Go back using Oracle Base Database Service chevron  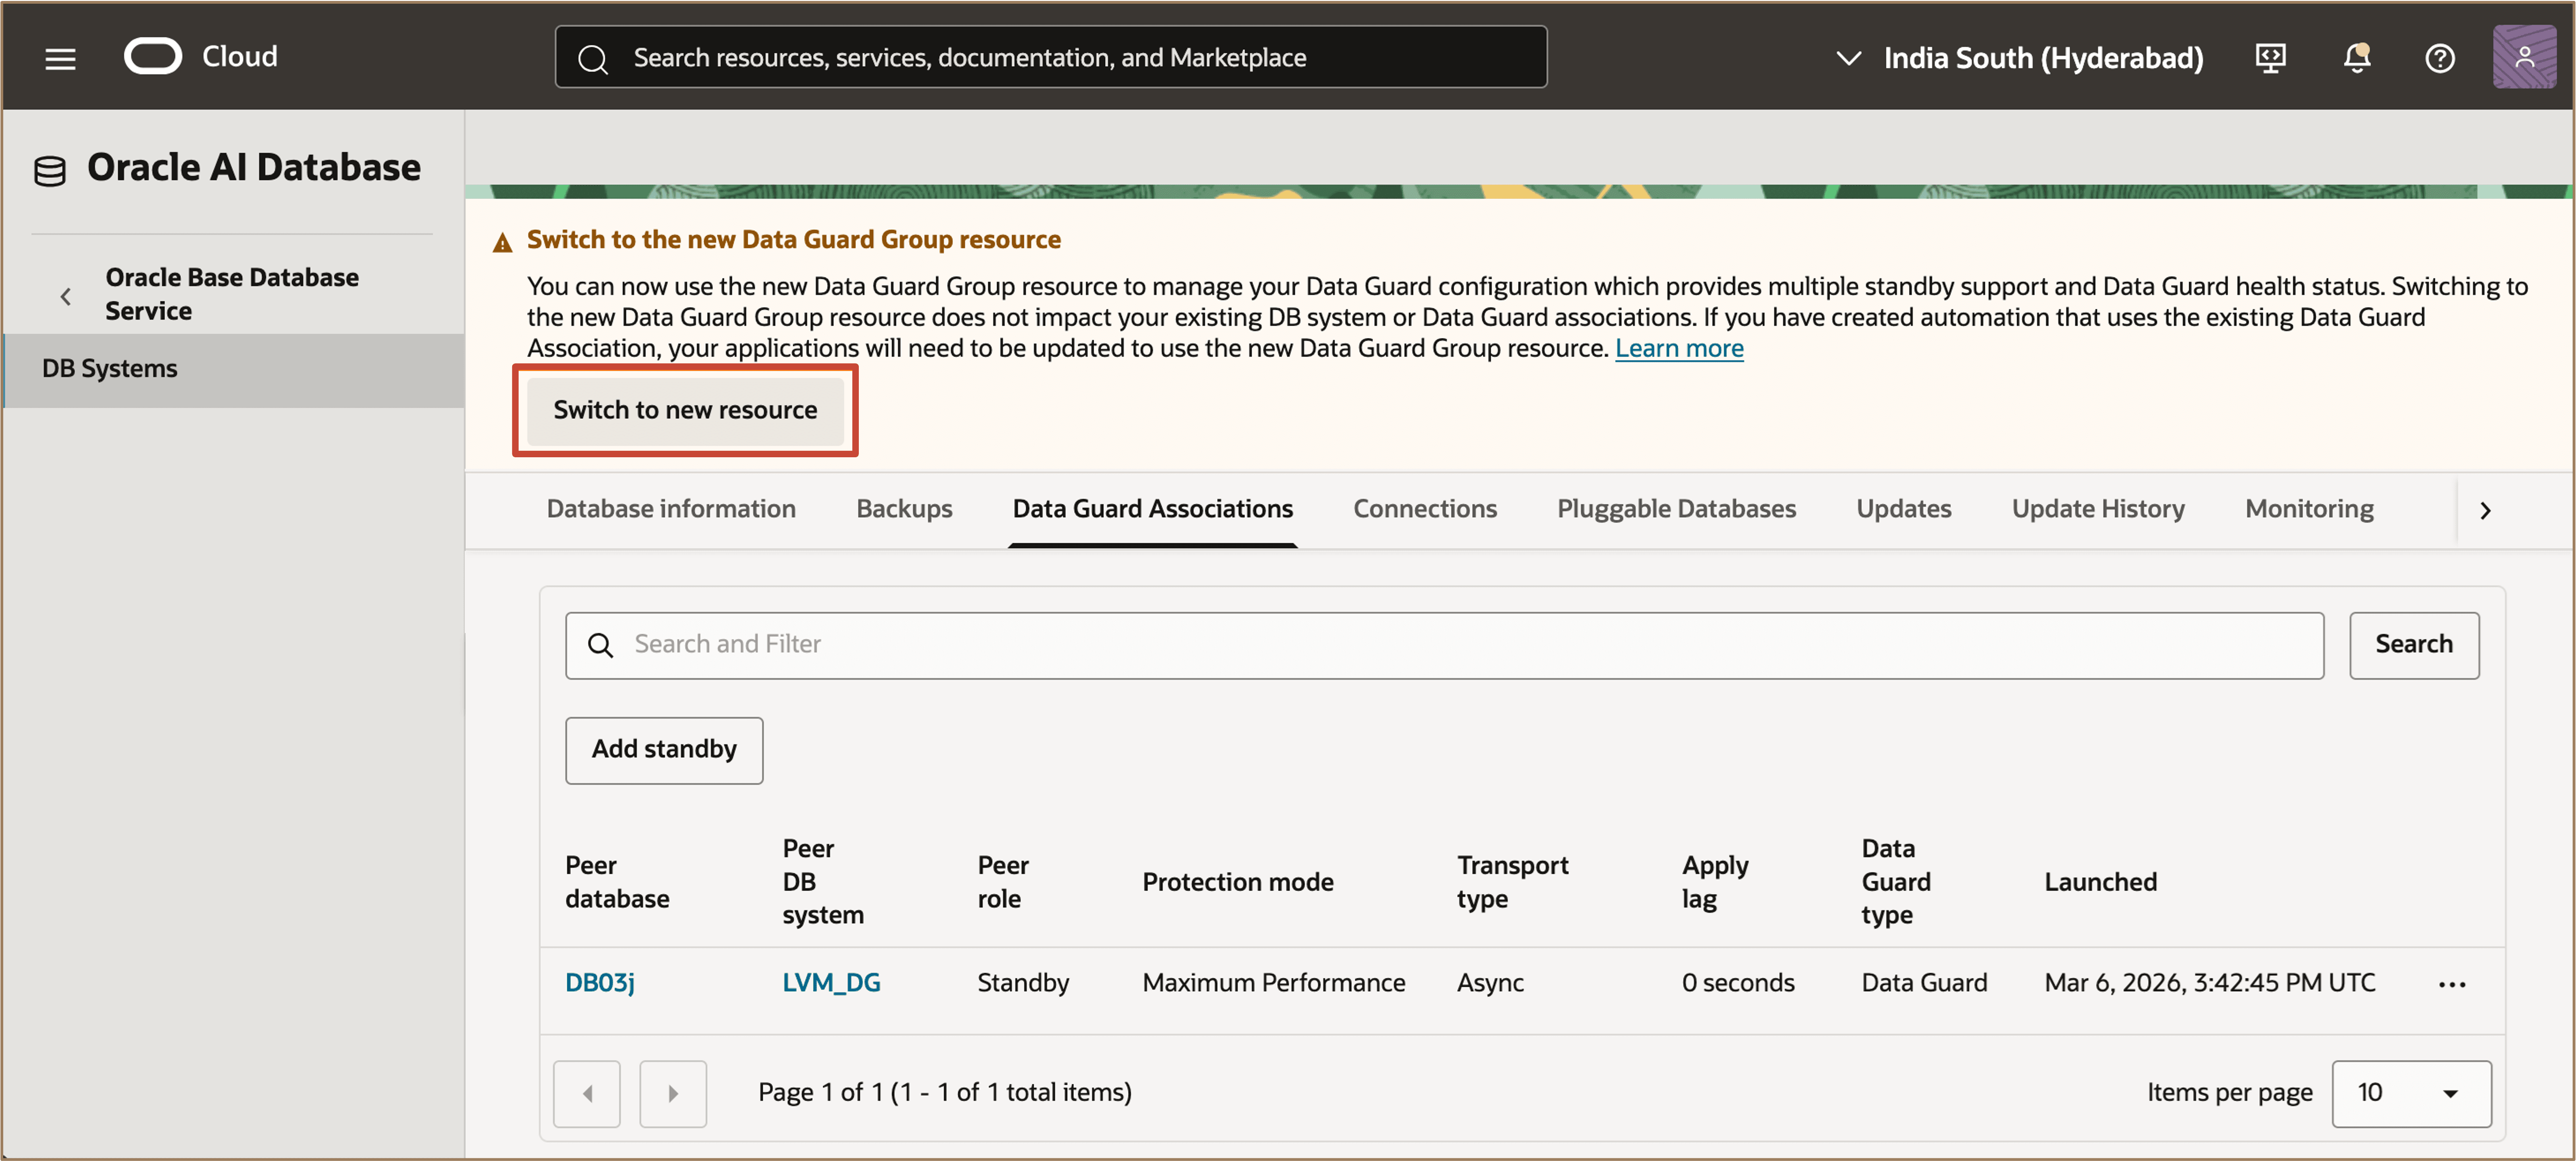66,296
